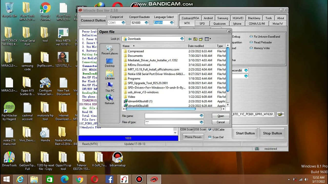Open Recent places shortcut
The image size is (328, 184).
(110, 50)
